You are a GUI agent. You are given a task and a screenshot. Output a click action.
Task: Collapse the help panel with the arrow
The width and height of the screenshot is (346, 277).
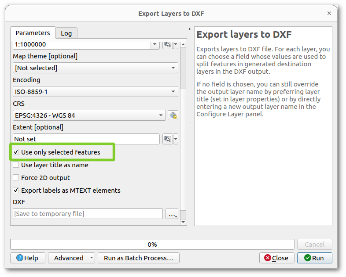point(190,30)
